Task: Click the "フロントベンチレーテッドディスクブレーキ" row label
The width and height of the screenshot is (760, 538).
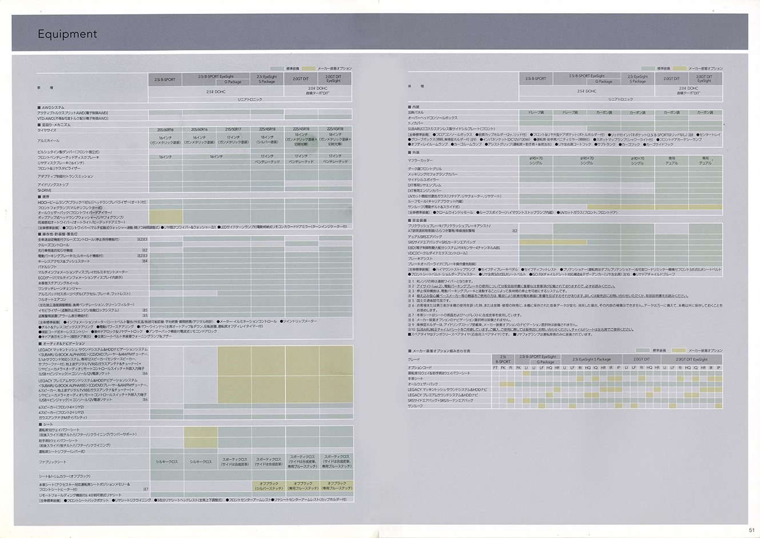Action: [x=68, y=157]
